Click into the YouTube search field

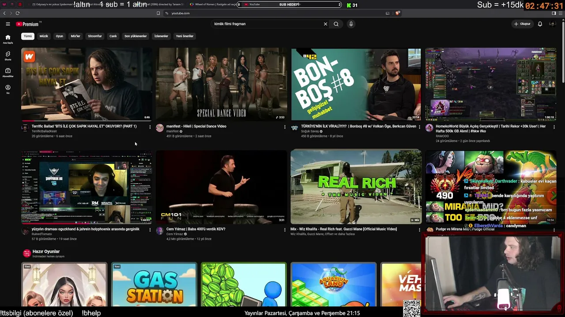(x=267, y=24)
